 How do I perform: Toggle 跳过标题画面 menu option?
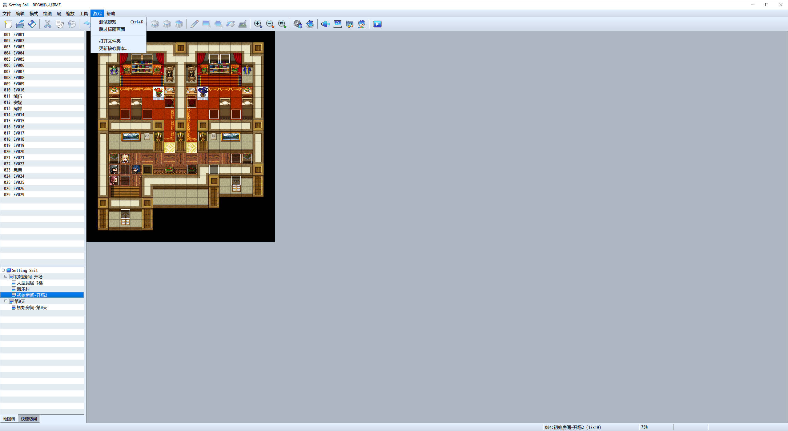click(119, 29)
